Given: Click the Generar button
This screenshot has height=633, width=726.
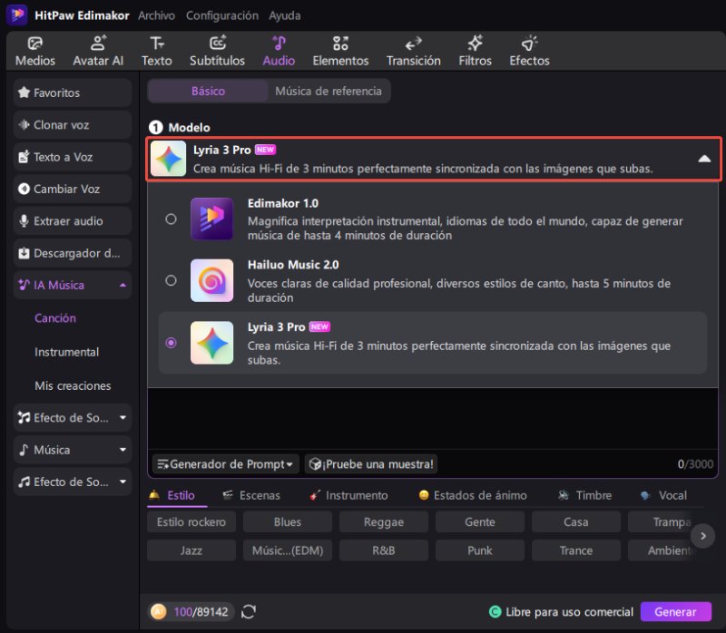Looking at the screenshot, I should [x=675, y=612].
